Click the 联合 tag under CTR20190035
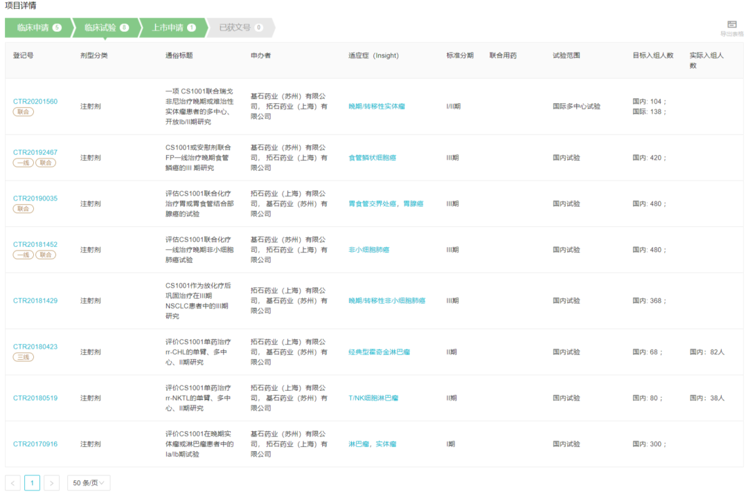Screen dimensions: 748x494 pyautogui.click(x=23, y=209)
